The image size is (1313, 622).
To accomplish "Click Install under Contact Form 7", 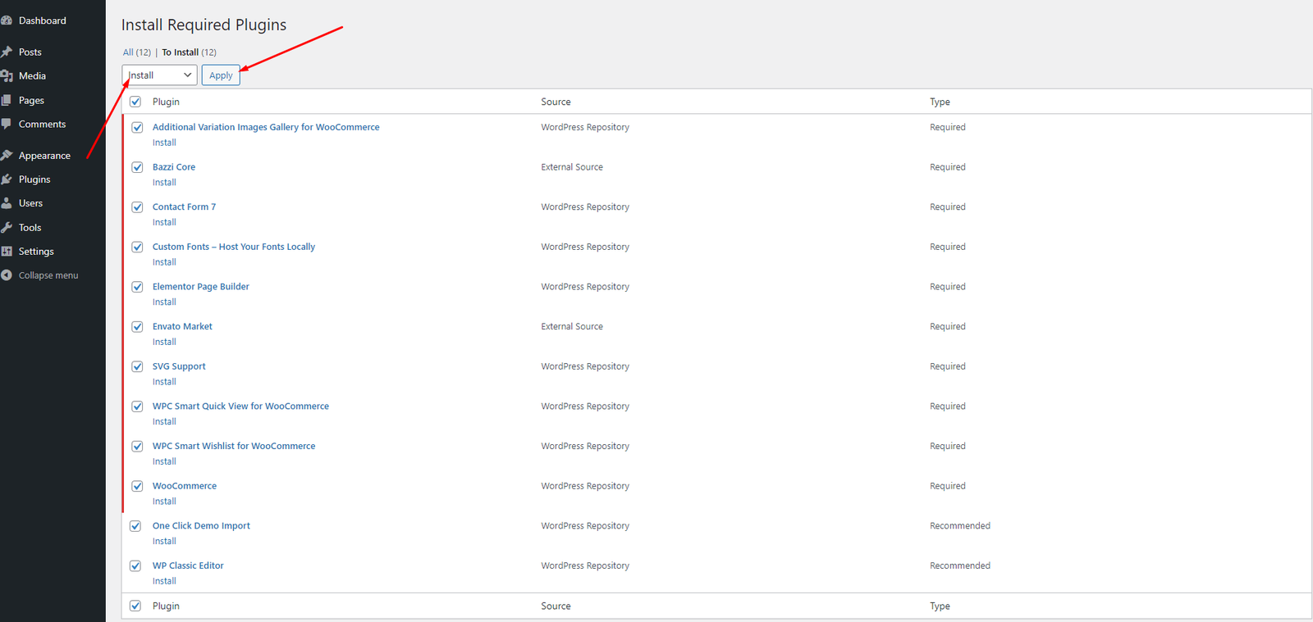I will pos(164,222).
